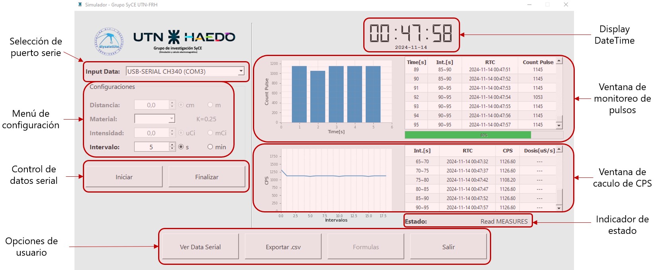
Task: Click the diysatellite logo
Action: (109, 42)
